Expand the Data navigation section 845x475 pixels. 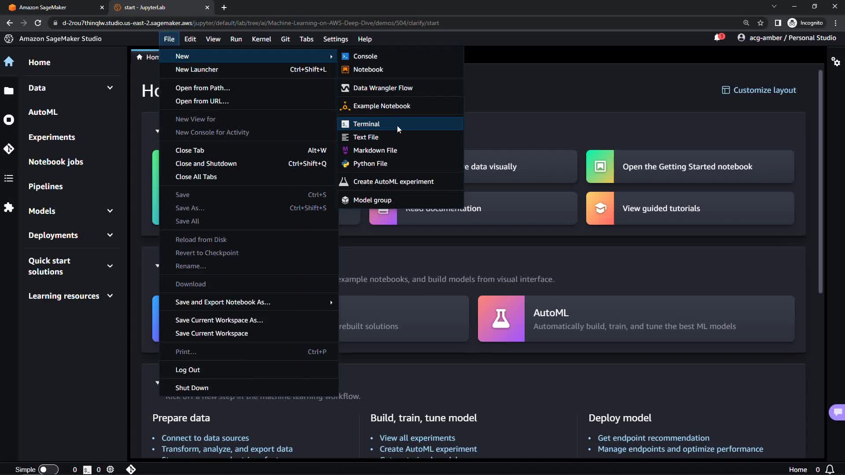110,88
